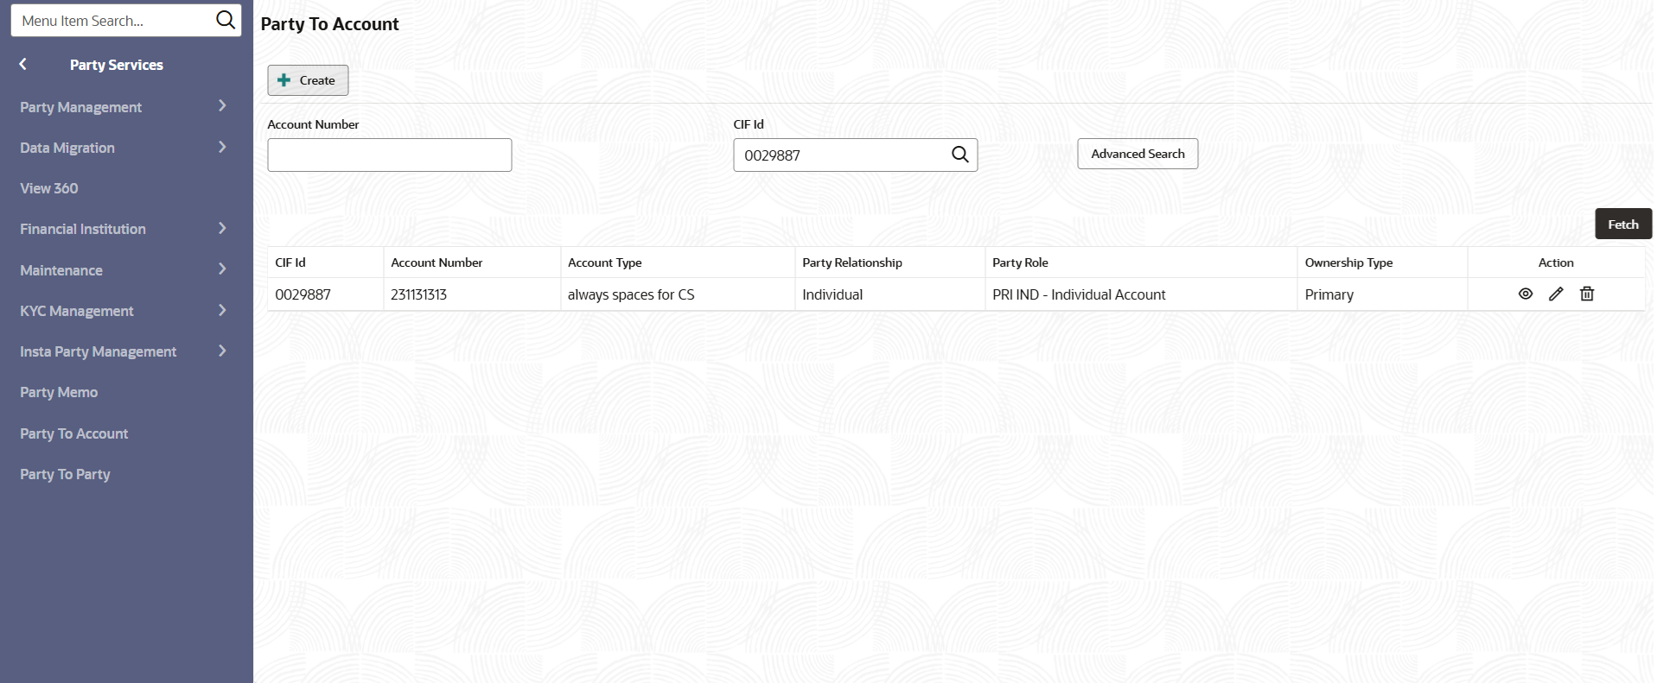Expand the KYC Management submenu

tap(222, 311)
